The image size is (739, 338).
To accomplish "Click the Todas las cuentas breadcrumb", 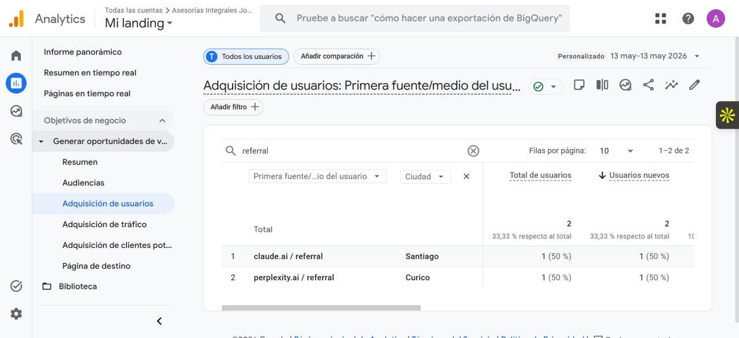I will (133, 10).
